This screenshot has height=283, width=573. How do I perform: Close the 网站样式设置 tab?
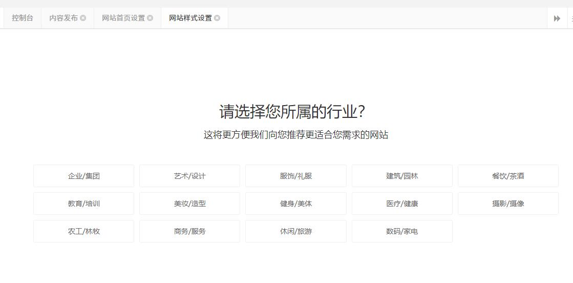pyautogui.click(x=217, y=18)
